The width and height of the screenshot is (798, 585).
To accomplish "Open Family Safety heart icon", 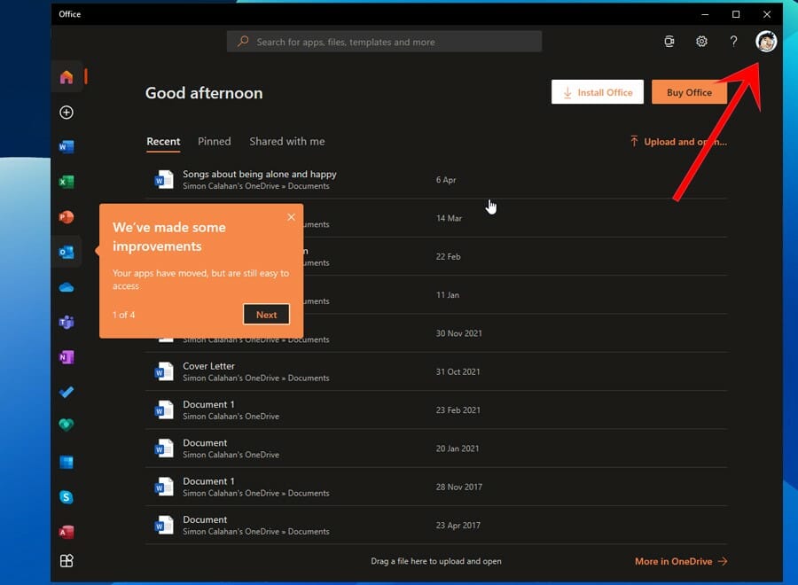I will point(66,425).
